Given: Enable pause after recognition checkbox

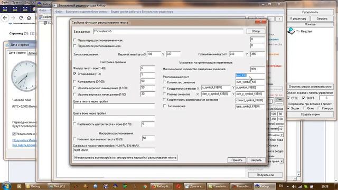Looking at the screenshot, I should pyautogui.click(x=74, y=46).
